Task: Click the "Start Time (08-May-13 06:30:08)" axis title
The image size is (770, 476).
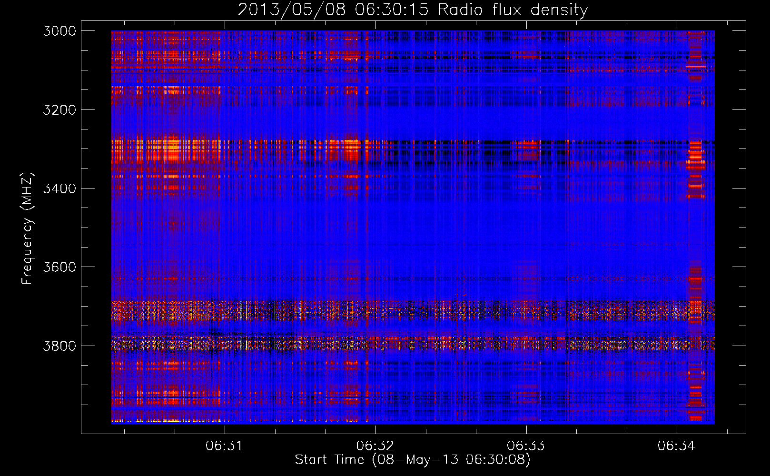Action: pyautogui.click(x=413, y=460)
